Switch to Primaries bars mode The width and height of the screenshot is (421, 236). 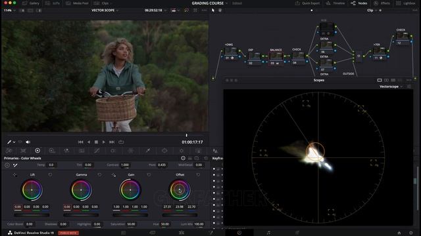click(x=190, y=158)
